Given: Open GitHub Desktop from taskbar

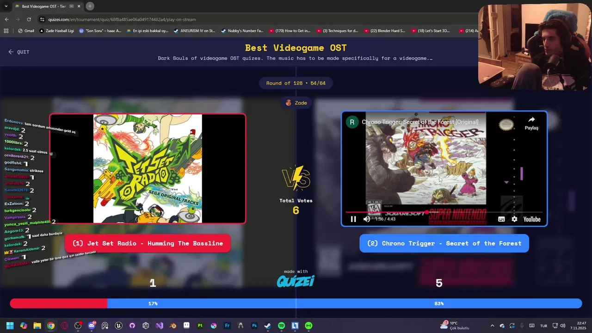Looking at the screenshot, I should (x=132, y=326).
